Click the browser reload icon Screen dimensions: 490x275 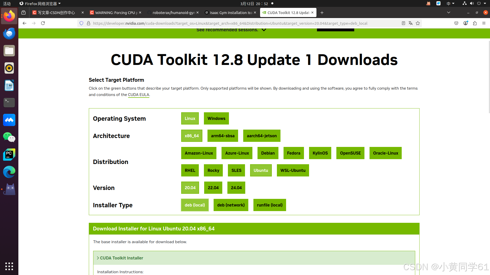43,23
